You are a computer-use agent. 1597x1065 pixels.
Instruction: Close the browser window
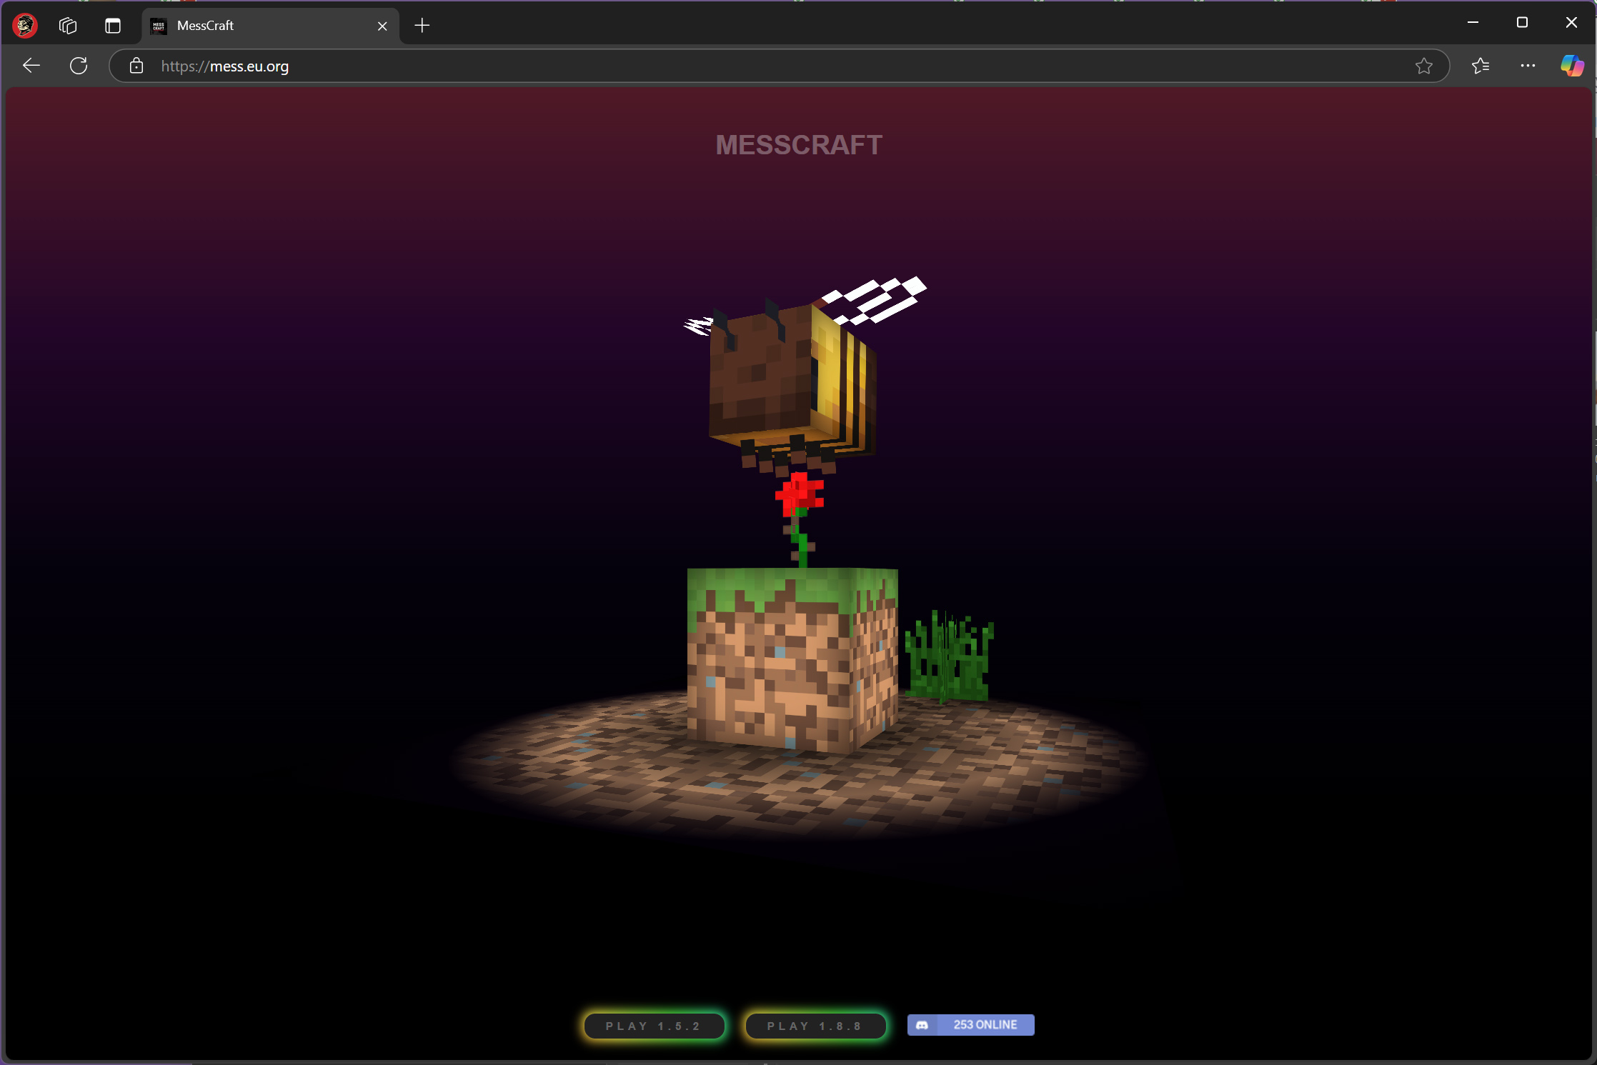(x=1571, y=23)
